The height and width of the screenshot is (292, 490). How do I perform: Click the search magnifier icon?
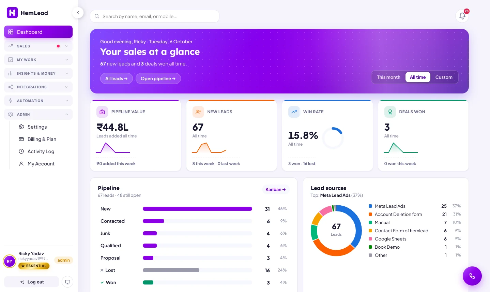(x=97, y=16)
